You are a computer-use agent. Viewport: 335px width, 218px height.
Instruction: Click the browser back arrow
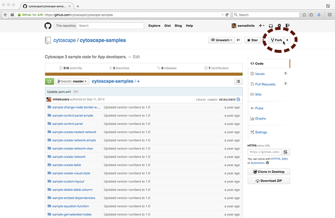pos(5,14)
